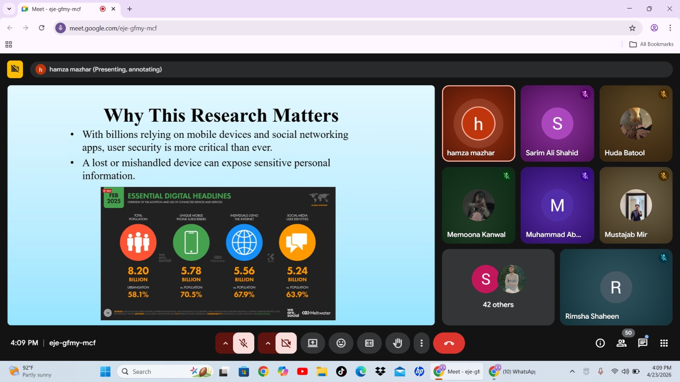Click the 42 others participant tile

[498, 287]
